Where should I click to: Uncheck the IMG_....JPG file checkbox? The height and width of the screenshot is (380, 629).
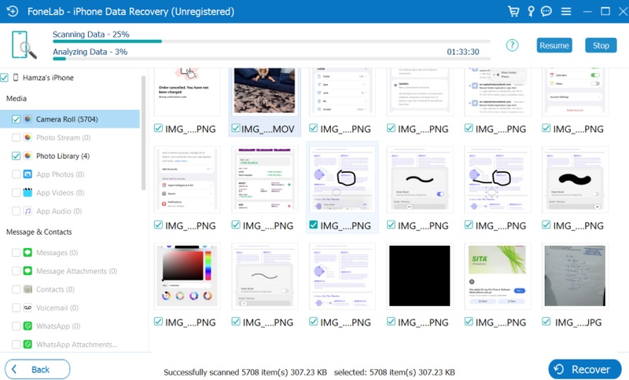tap(546, 321)
